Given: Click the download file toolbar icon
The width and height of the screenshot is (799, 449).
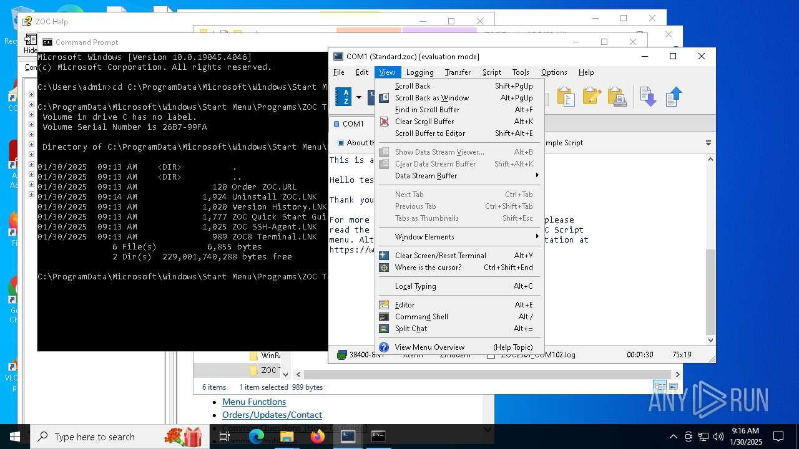Looking at the screenshot, I should [x=648, y=97].
